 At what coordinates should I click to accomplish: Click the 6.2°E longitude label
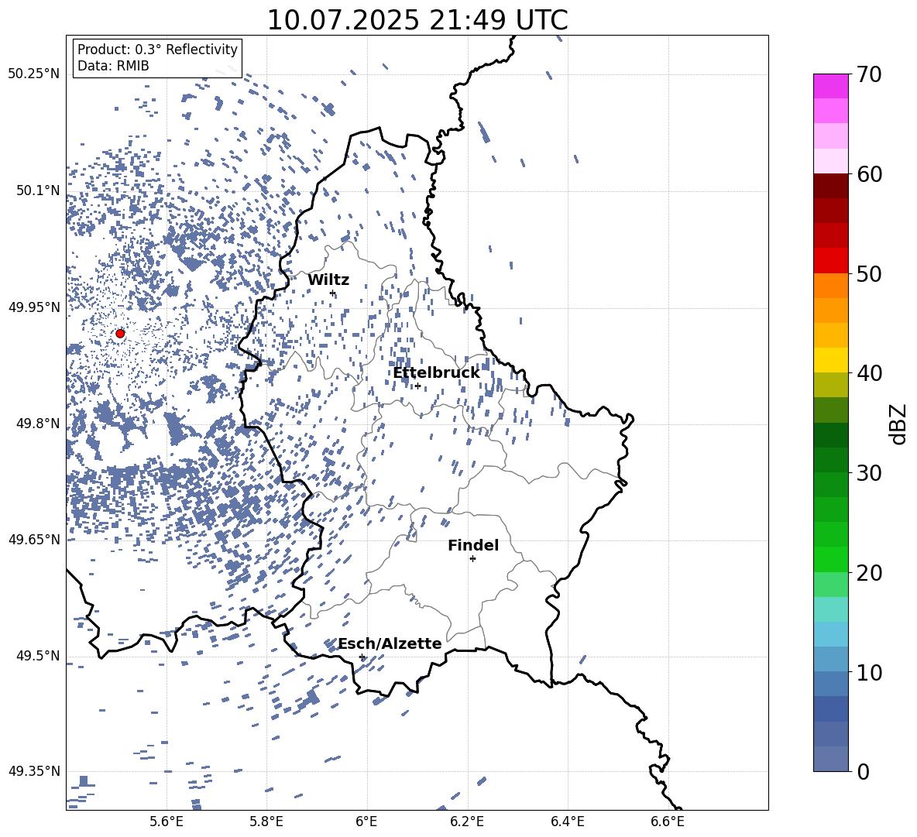[467, 822]
